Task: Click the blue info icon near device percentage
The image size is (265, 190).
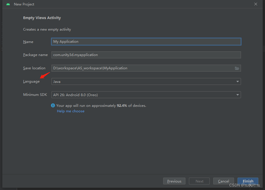Action: [53, 105]
